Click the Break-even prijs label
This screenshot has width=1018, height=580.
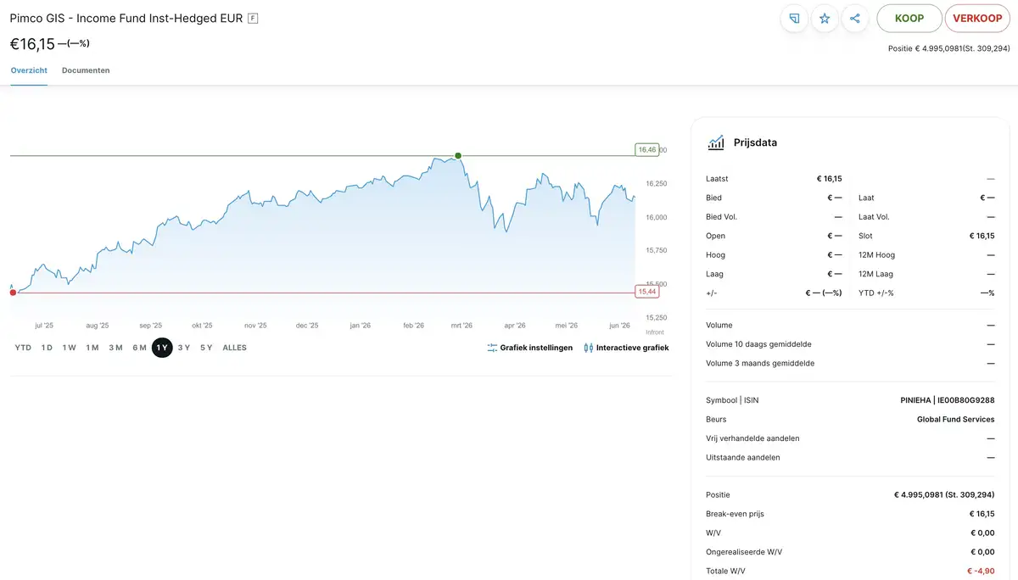point(735,514)
